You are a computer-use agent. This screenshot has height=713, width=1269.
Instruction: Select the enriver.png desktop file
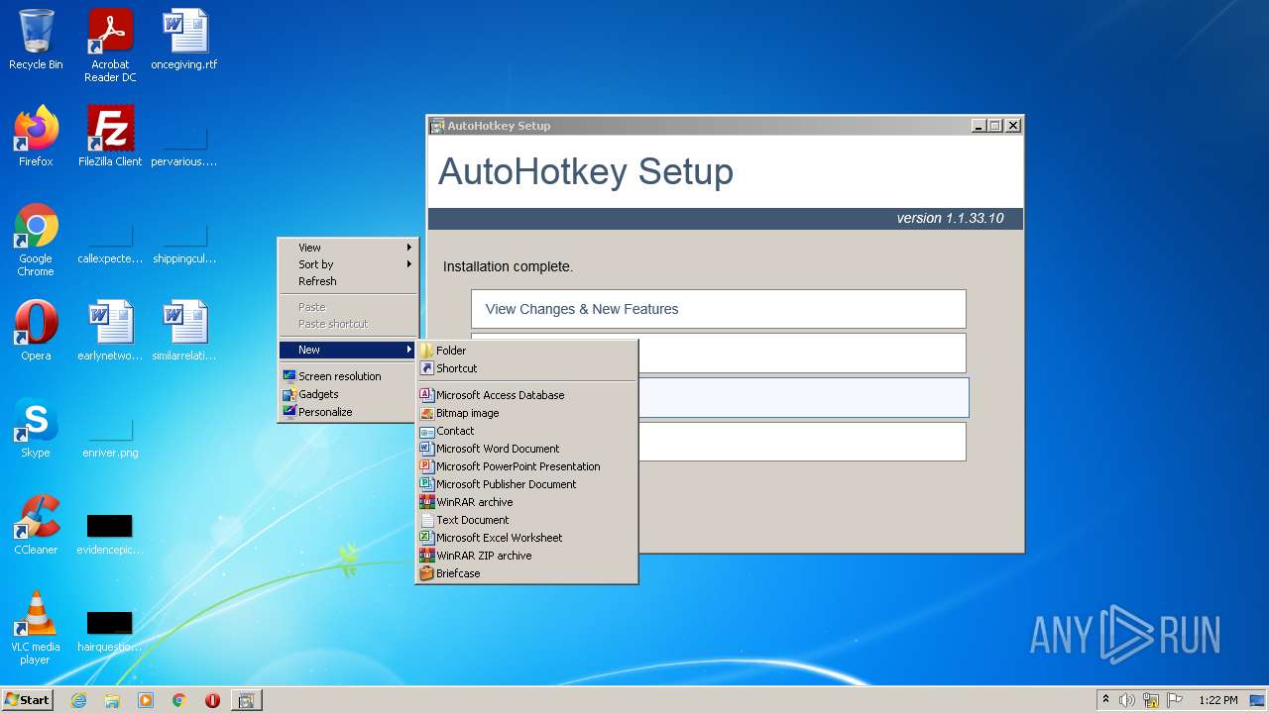tap(110, 437)
